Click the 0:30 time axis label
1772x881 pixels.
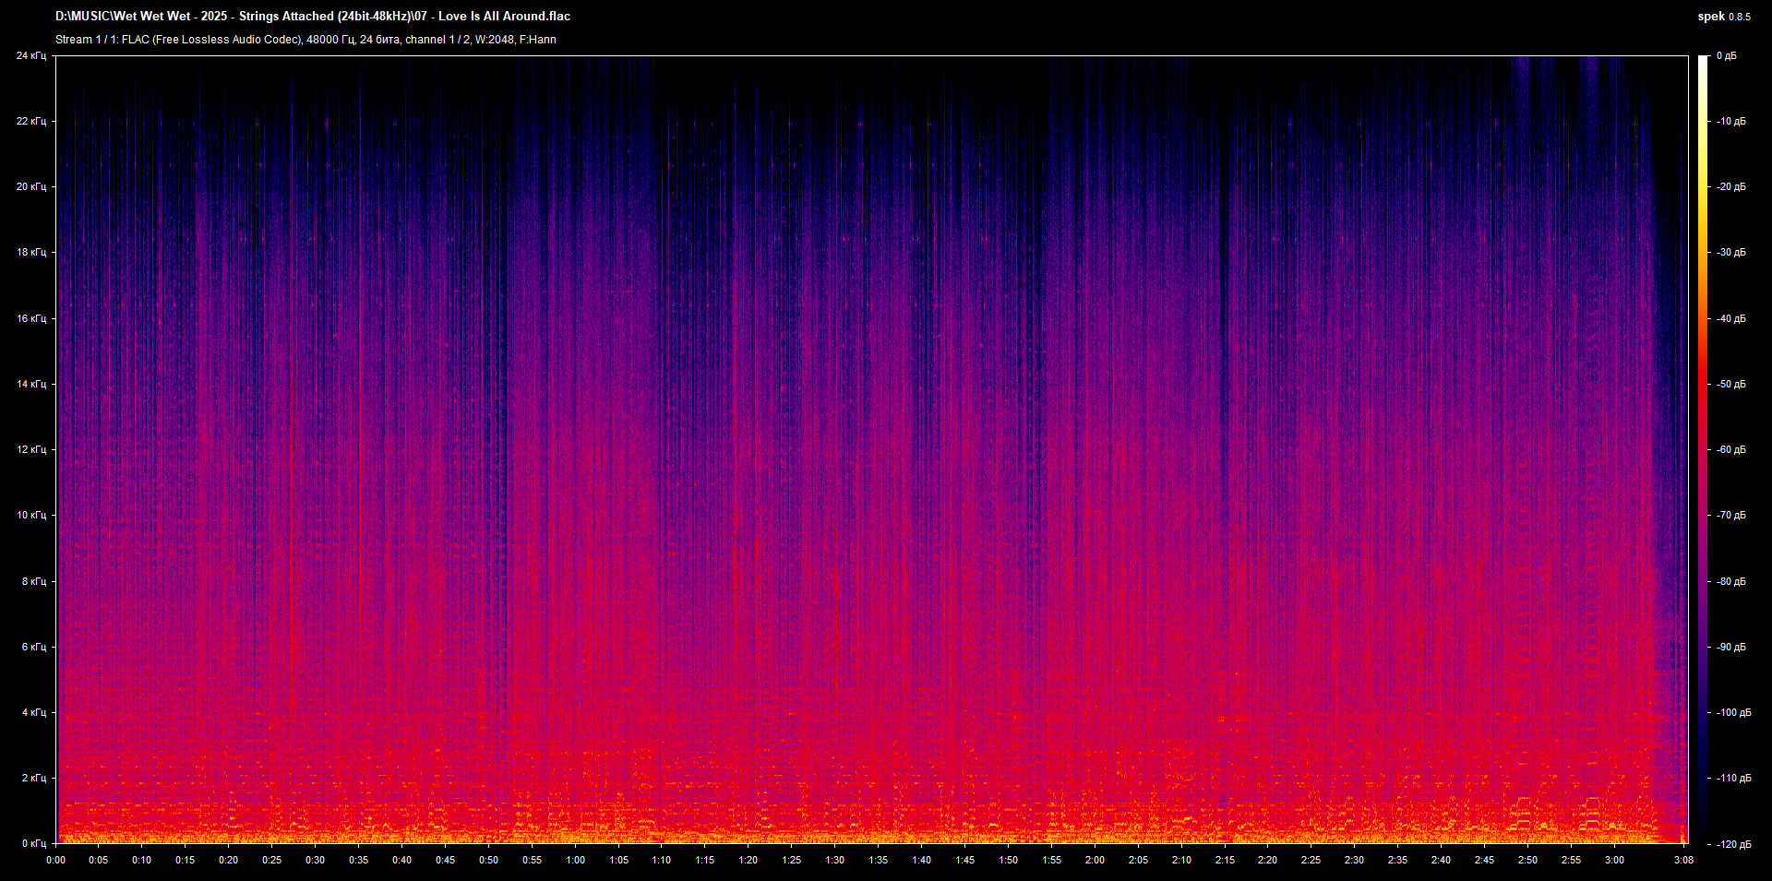tap(316, 861)
